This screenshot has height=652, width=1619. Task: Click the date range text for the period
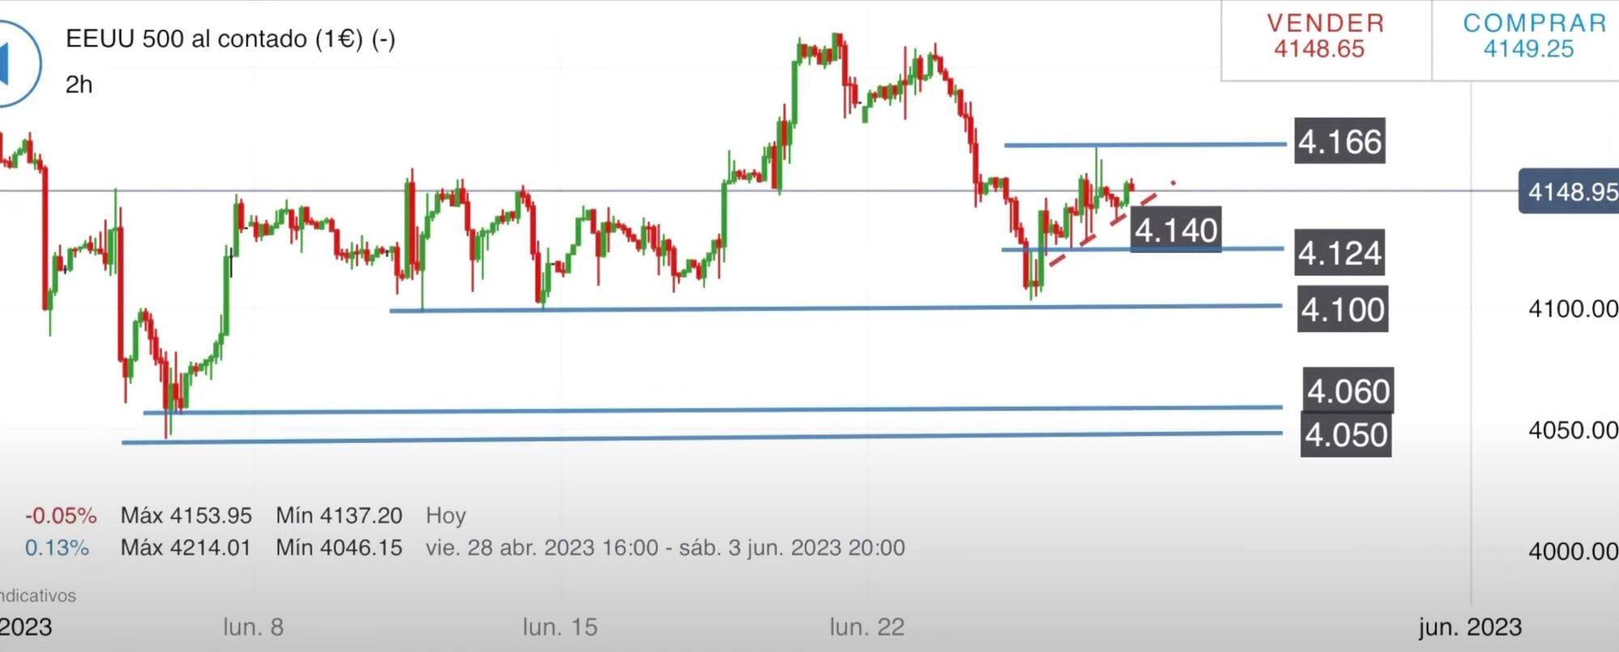click(x=665, y=548)
